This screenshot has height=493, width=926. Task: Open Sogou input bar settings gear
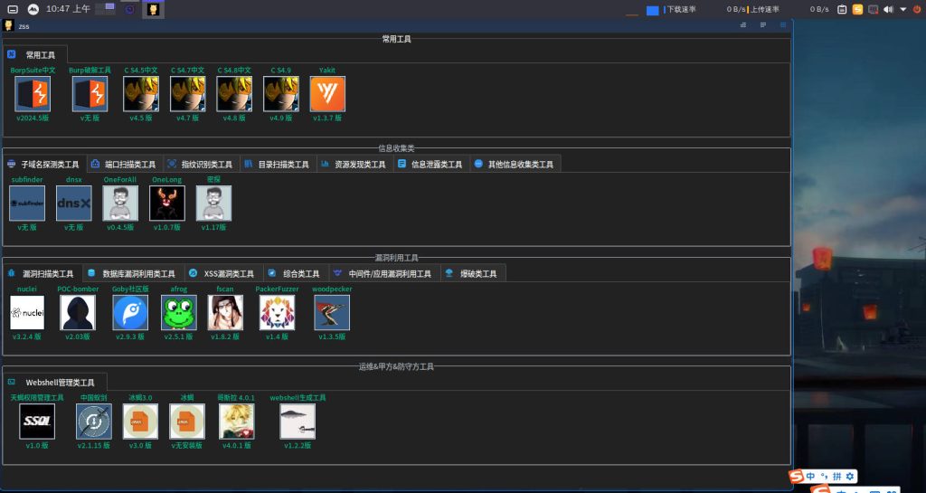tap(850, 476)
